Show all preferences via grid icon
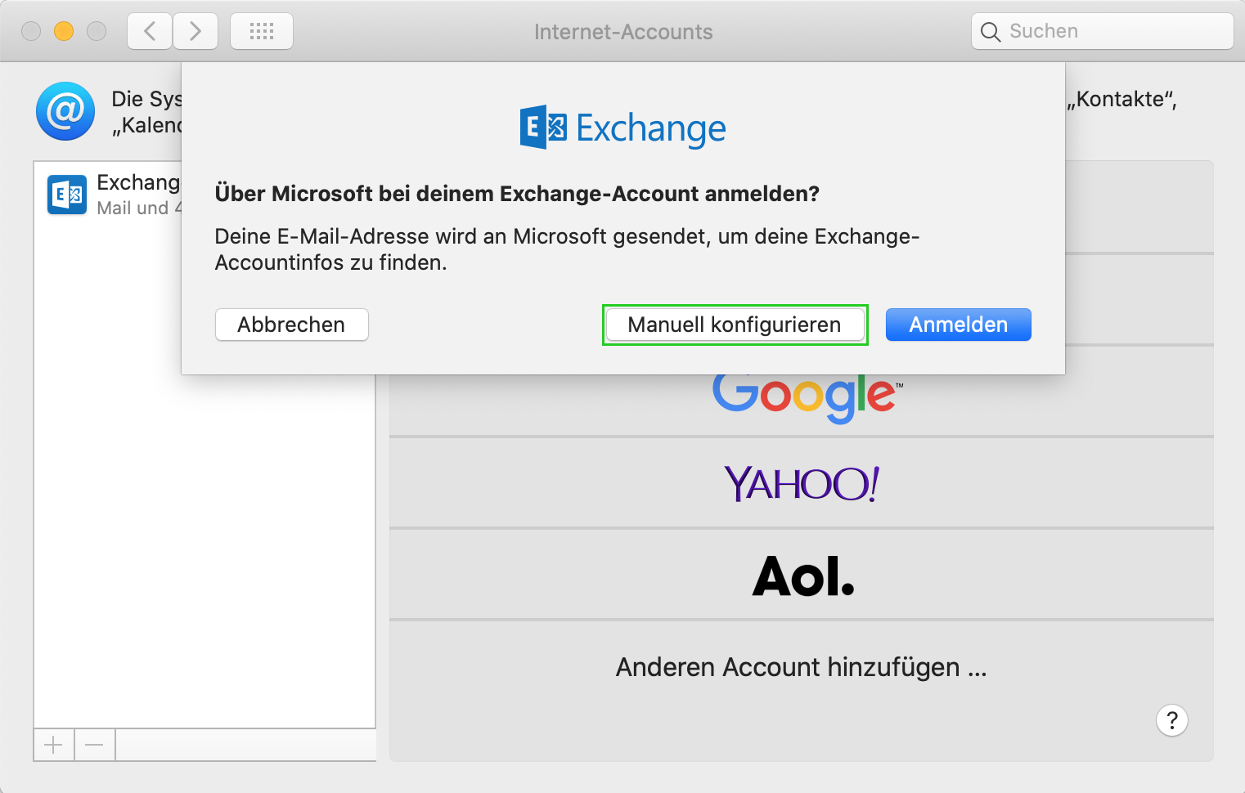 (262, 32)
